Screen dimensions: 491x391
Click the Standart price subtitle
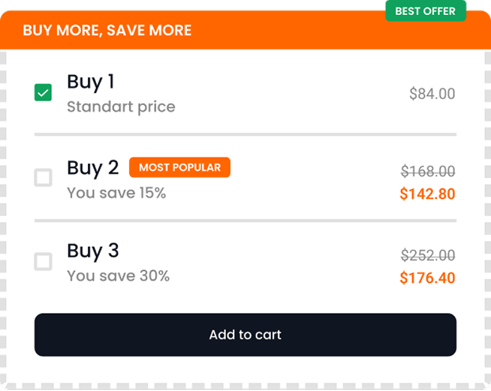coord(121,107)
